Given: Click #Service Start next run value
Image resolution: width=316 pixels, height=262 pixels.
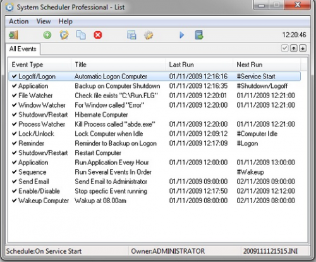Looking at the screenshot, I should (x=256, y=77).
